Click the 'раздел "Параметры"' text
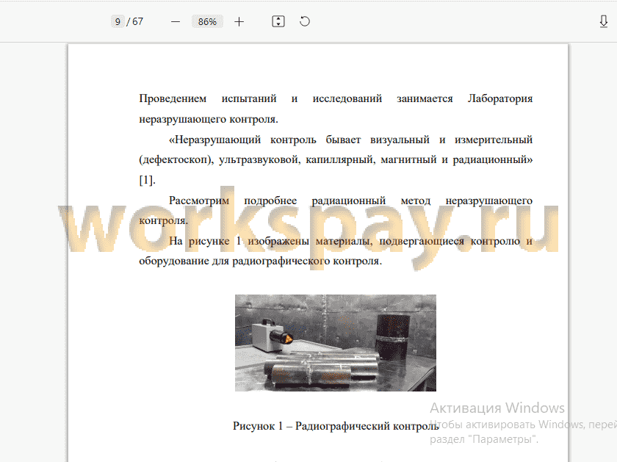 [484, 439]
